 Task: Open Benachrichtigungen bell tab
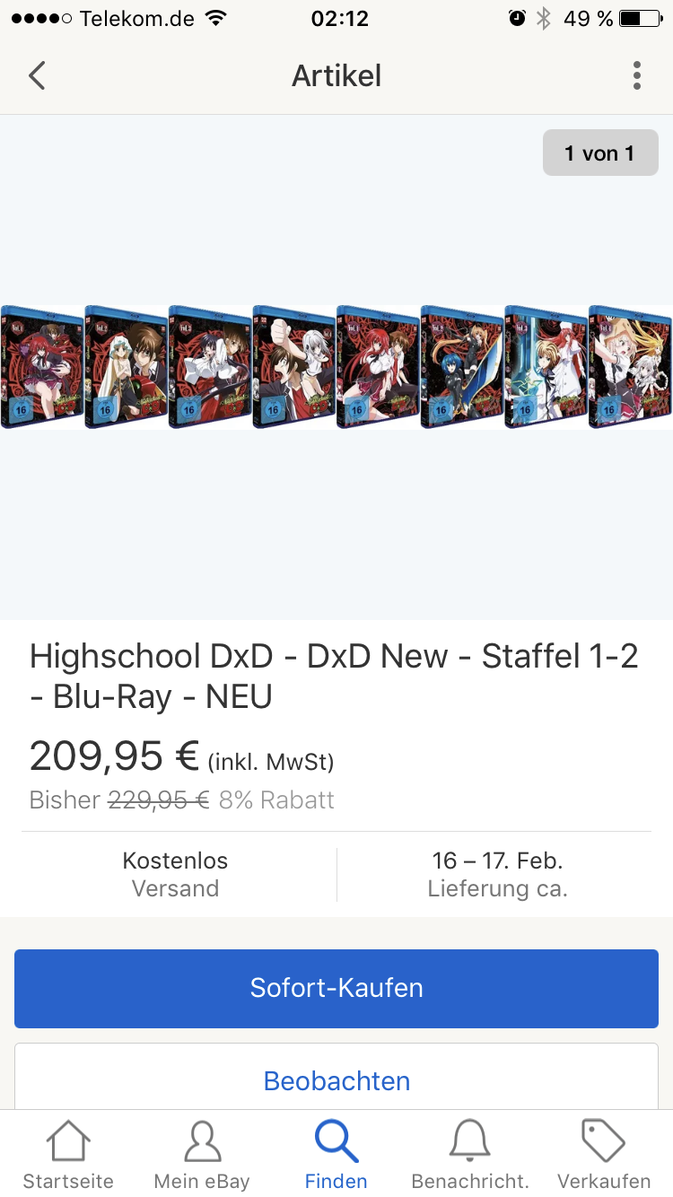pos(470,1155)
